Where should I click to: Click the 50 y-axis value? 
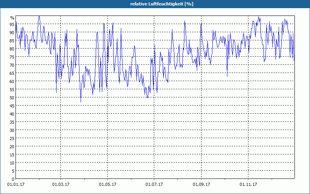tap(12, 98)
